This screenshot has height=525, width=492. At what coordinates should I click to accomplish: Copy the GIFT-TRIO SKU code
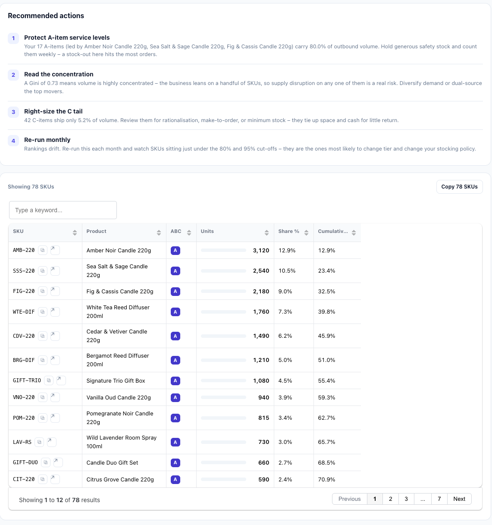(49, 380)
